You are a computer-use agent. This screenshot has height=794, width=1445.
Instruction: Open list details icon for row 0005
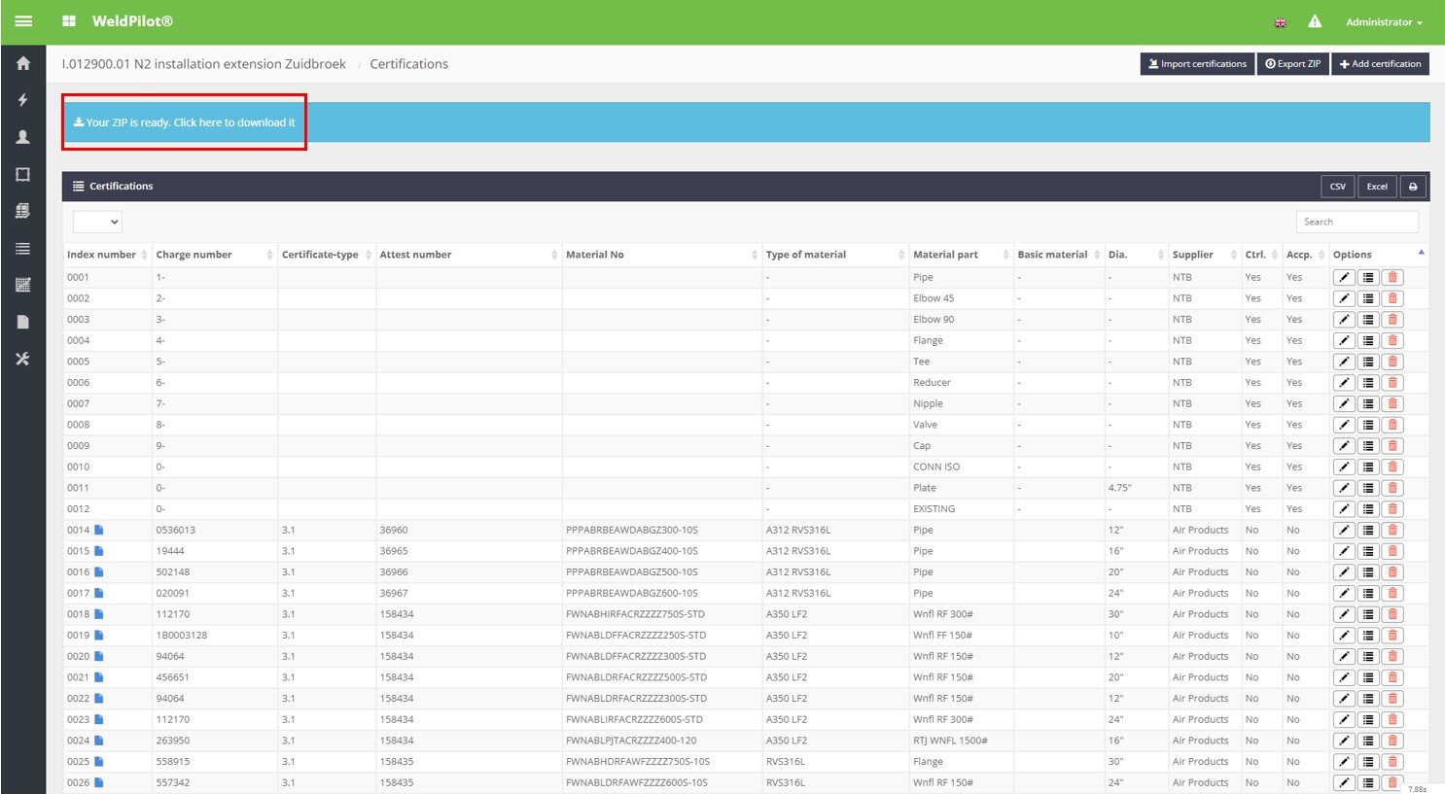[x=1368, y=362]
